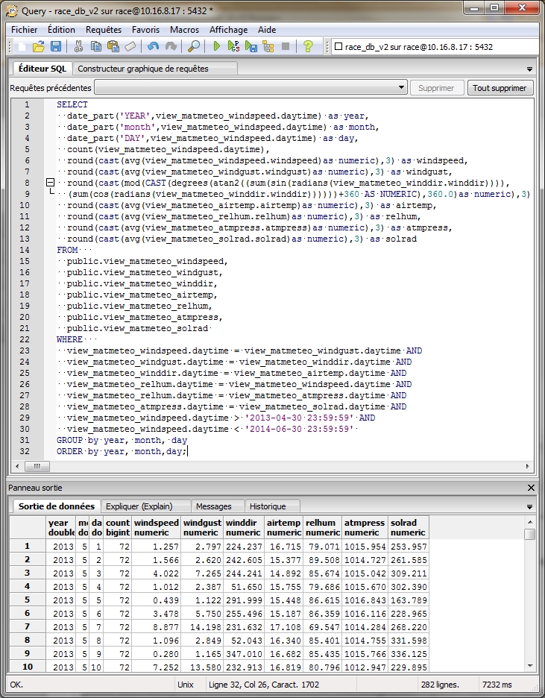This screenshot has width=545, height=698.
Task: Open the Favoris menu
Action: tap(145, 30)
